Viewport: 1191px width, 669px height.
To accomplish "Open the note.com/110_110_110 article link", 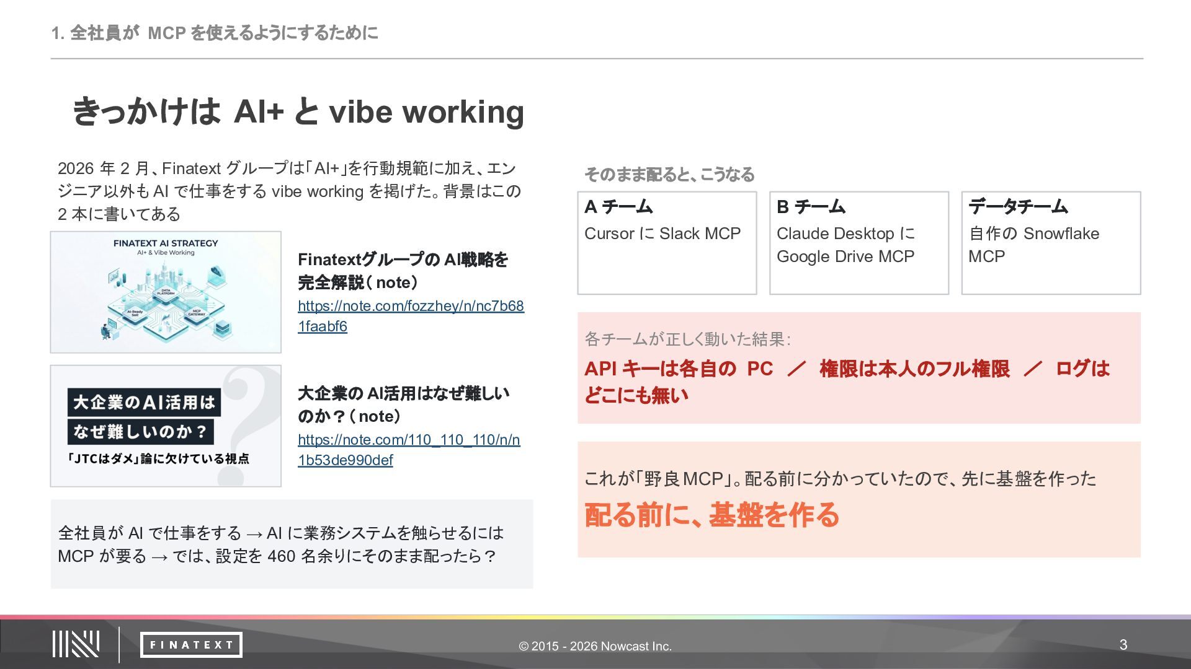I will tap(409, 450).
